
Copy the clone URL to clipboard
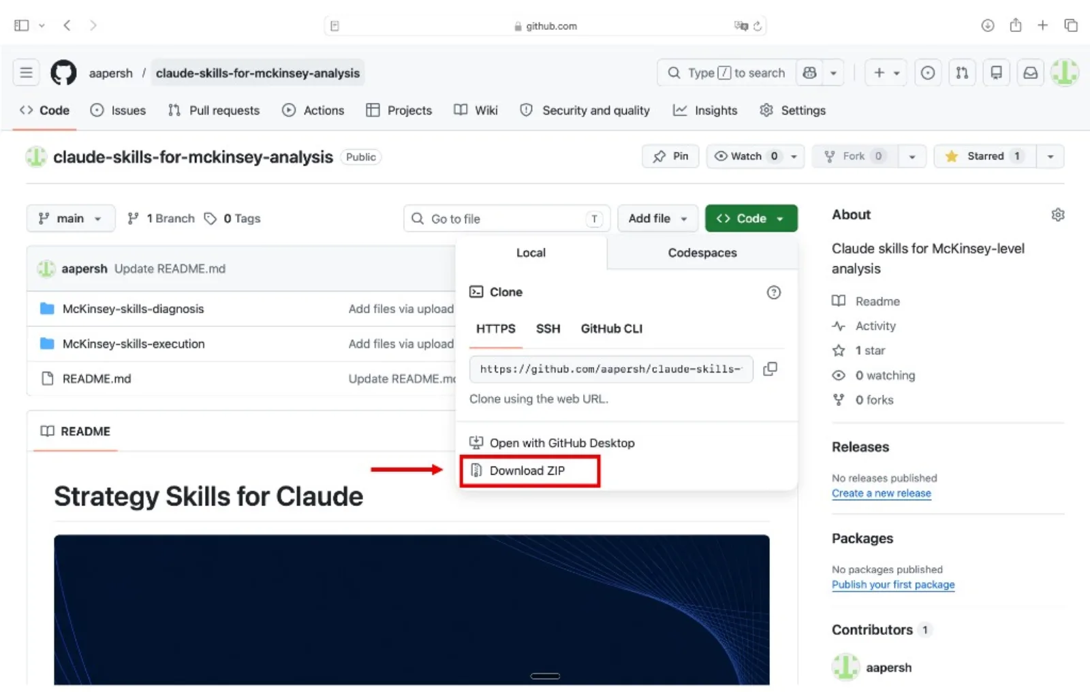tap(770, 369)
